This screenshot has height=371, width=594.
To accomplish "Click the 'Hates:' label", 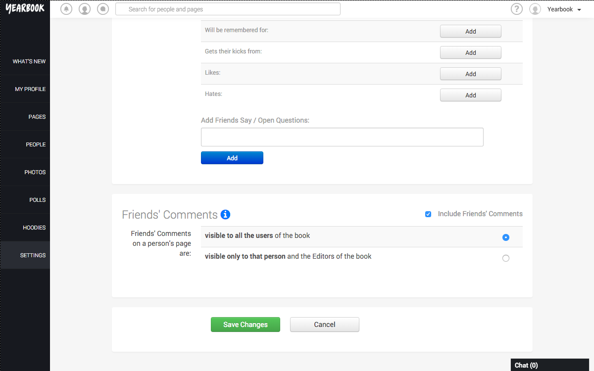I will point(213,94).
